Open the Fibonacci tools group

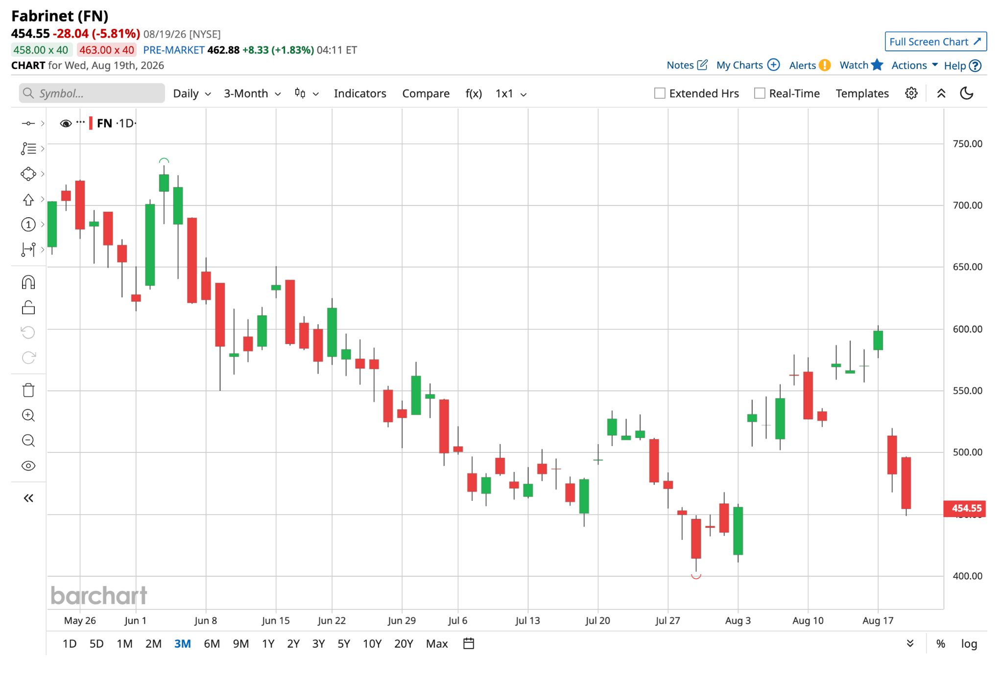click(28, 149)
